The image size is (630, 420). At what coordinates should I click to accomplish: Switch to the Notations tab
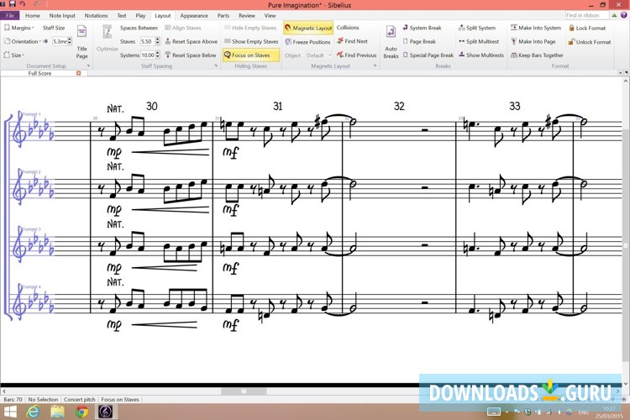96,16
